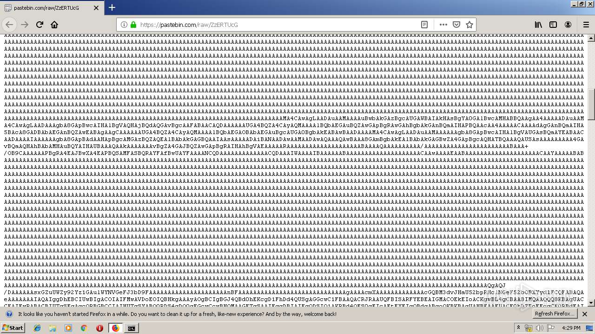
Task: Dismiss the Firefox refresh notification bar
Action: pyautogui.click(x=585, y=314)
